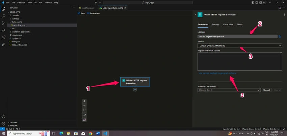Click Use sample payload to generate schema

pos(217,73)
